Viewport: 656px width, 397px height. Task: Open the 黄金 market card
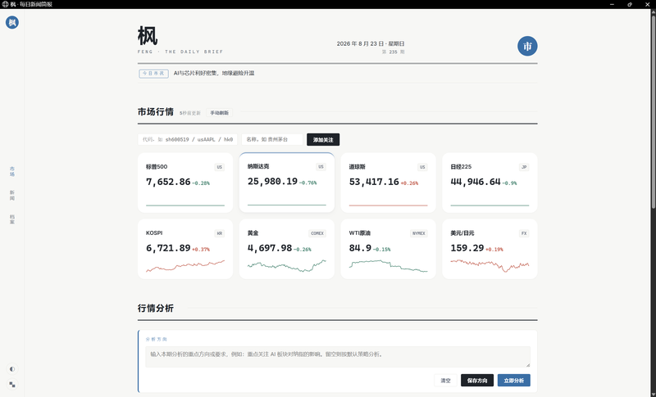286,249
